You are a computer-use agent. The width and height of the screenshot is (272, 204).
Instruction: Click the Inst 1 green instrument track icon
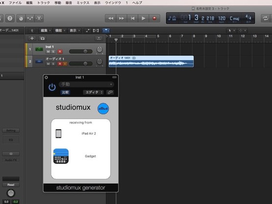click(39, 49)
